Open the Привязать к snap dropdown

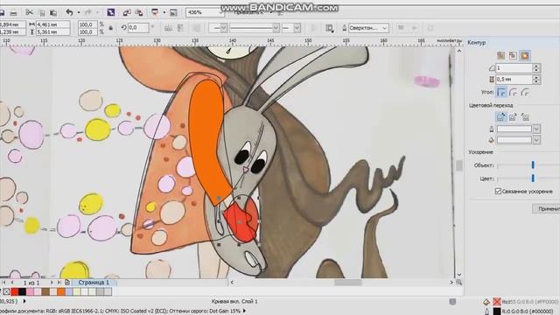tap(270, 12)
